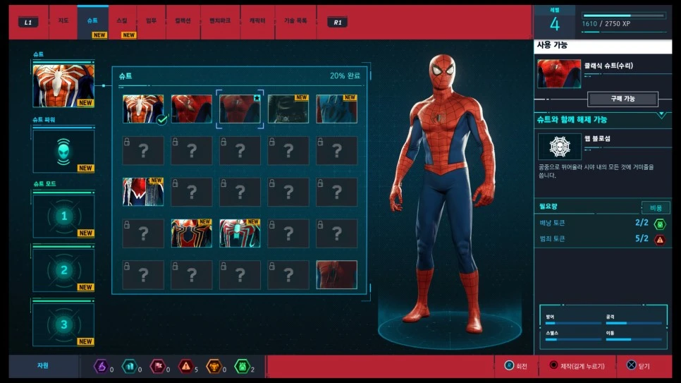Viewport: 681px width, 383px height.
Task: Click the green checkmark on equipped suit
Action: click(162, 119)
